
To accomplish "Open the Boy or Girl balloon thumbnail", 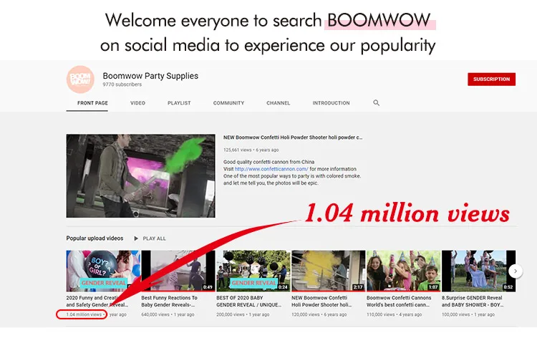I will pos(103,271).
